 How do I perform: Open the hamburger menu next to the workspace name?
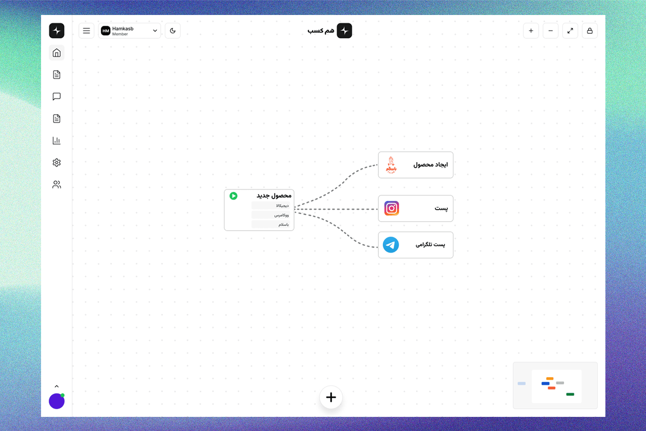click(x=86, y=30)
